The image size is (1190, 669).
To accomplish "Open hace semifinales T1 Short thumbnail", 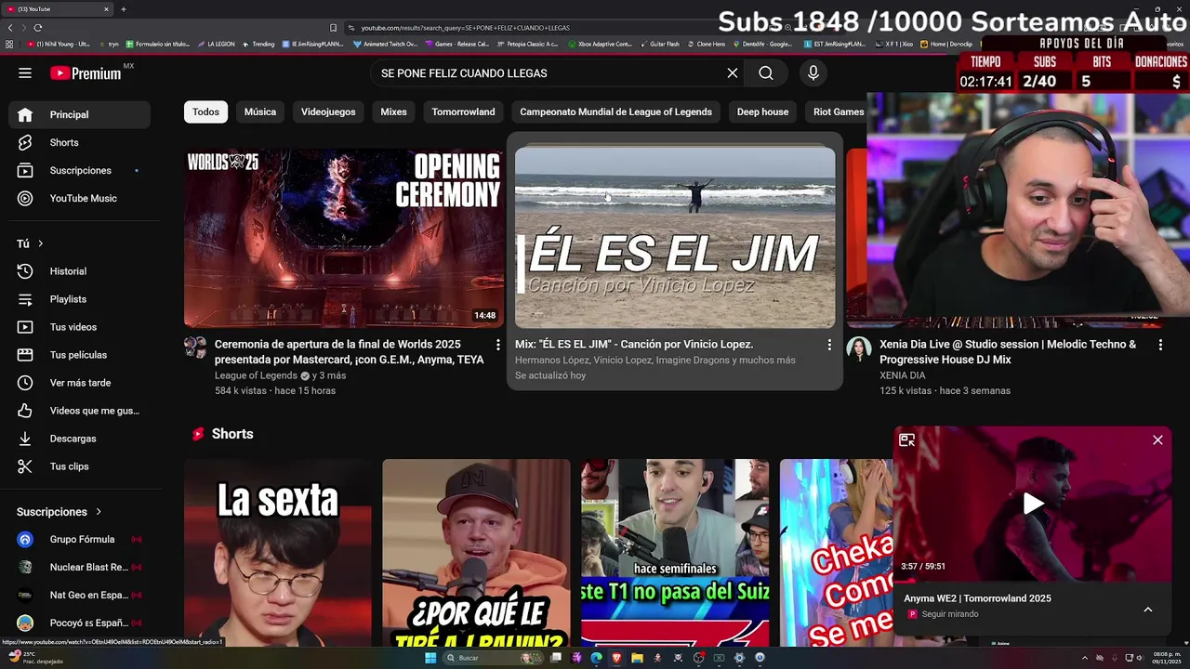I will [x=675, y=553].
